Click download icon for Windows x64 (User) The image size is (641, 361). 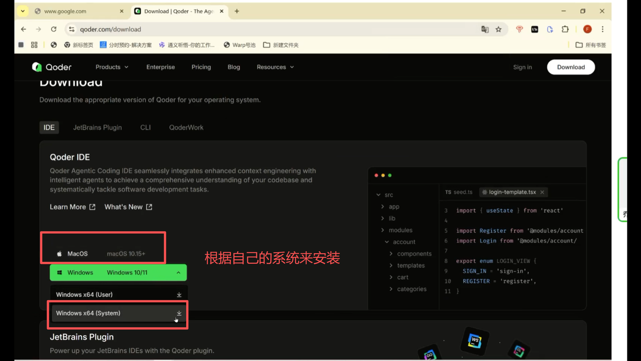[179, 295]
